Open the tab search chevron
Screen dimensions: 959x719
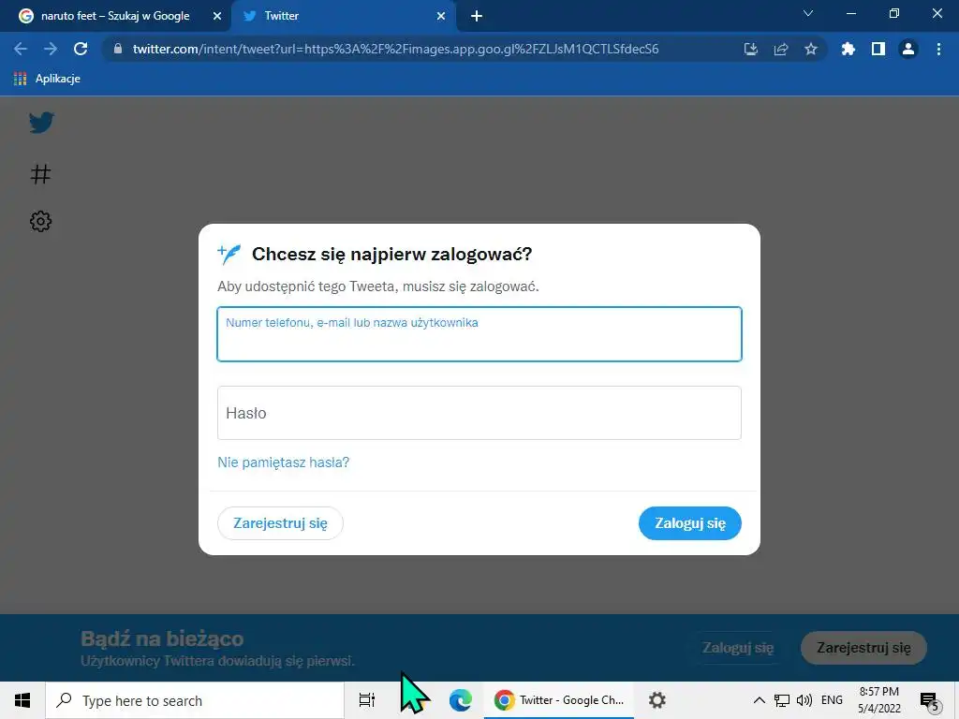click(808, 13)
